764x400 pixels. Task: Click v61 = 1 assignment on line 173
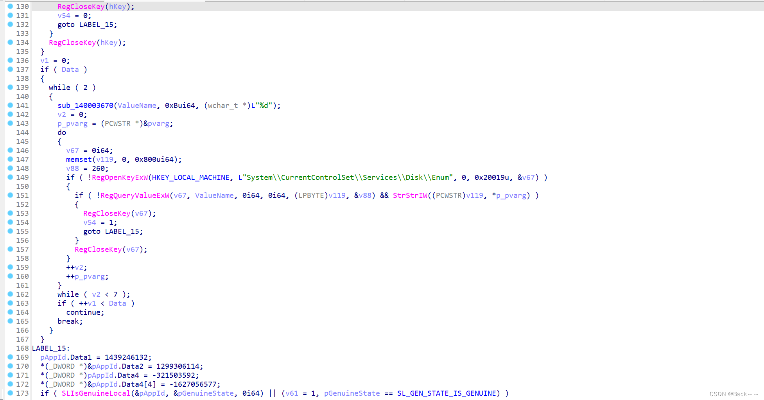pyautogui.click(x=300, y=393)
